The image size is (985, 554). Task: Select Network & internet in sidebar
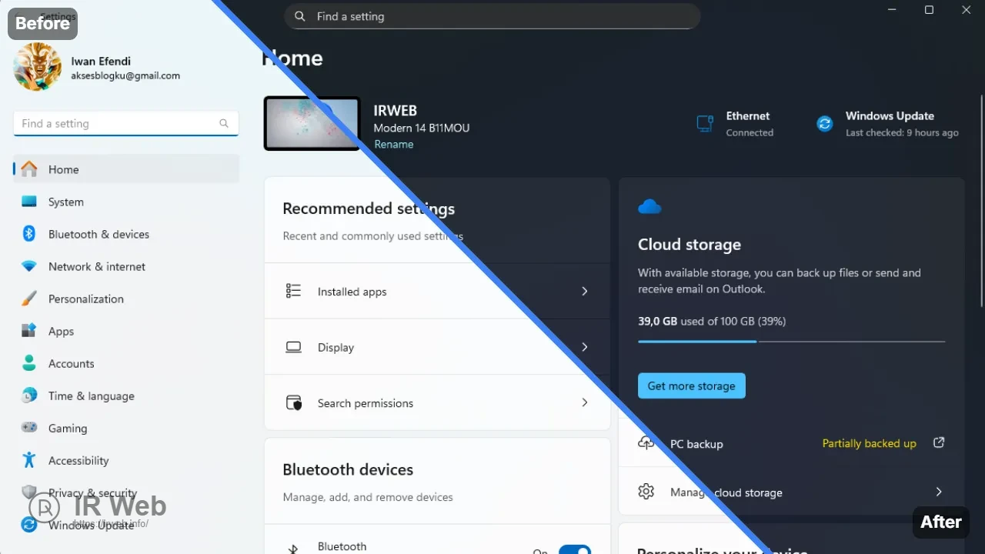pyautogui.click(x=126, y=266)
